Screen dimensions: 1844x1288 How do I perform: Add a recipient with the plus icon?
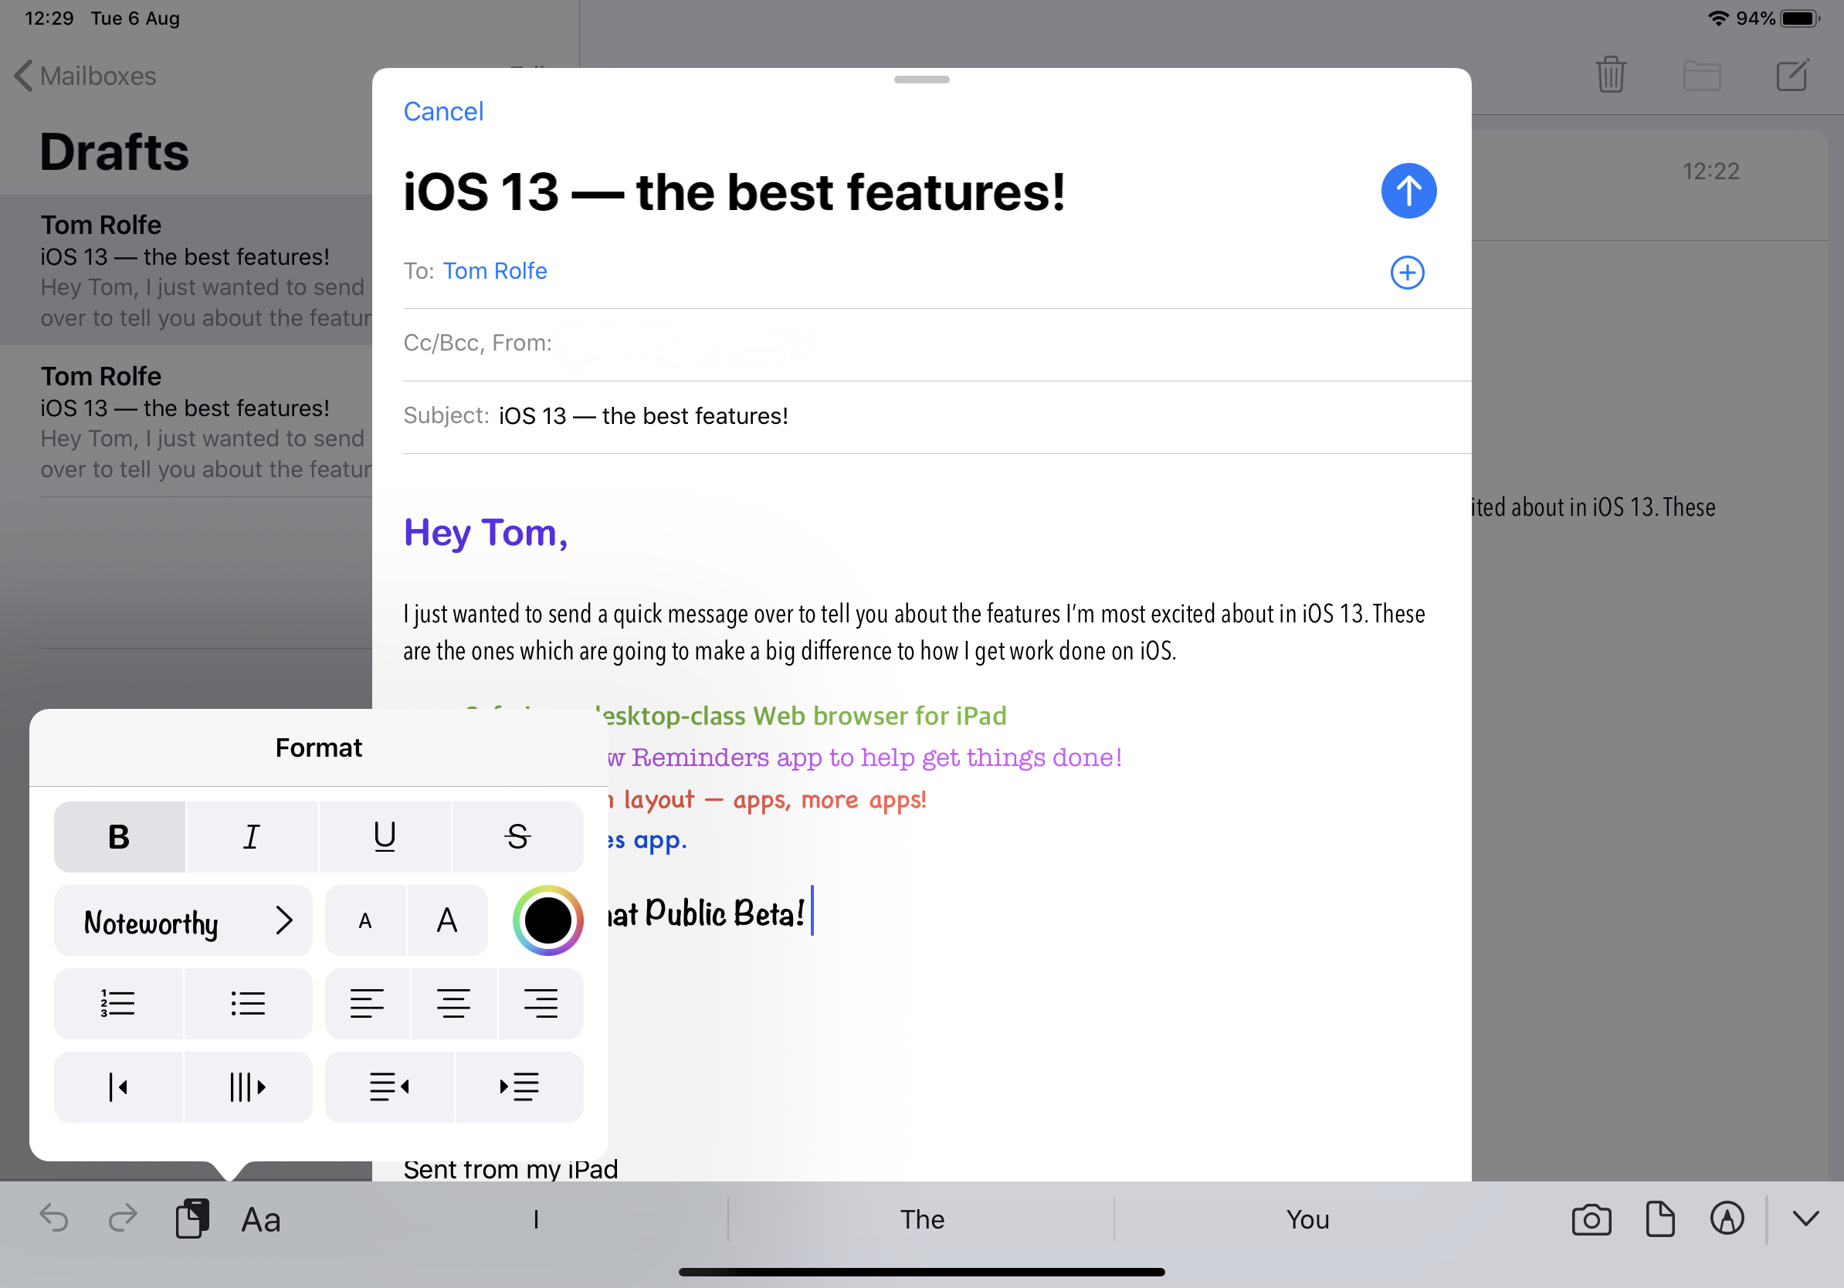pyautogui.click(x=1407, y=273)
